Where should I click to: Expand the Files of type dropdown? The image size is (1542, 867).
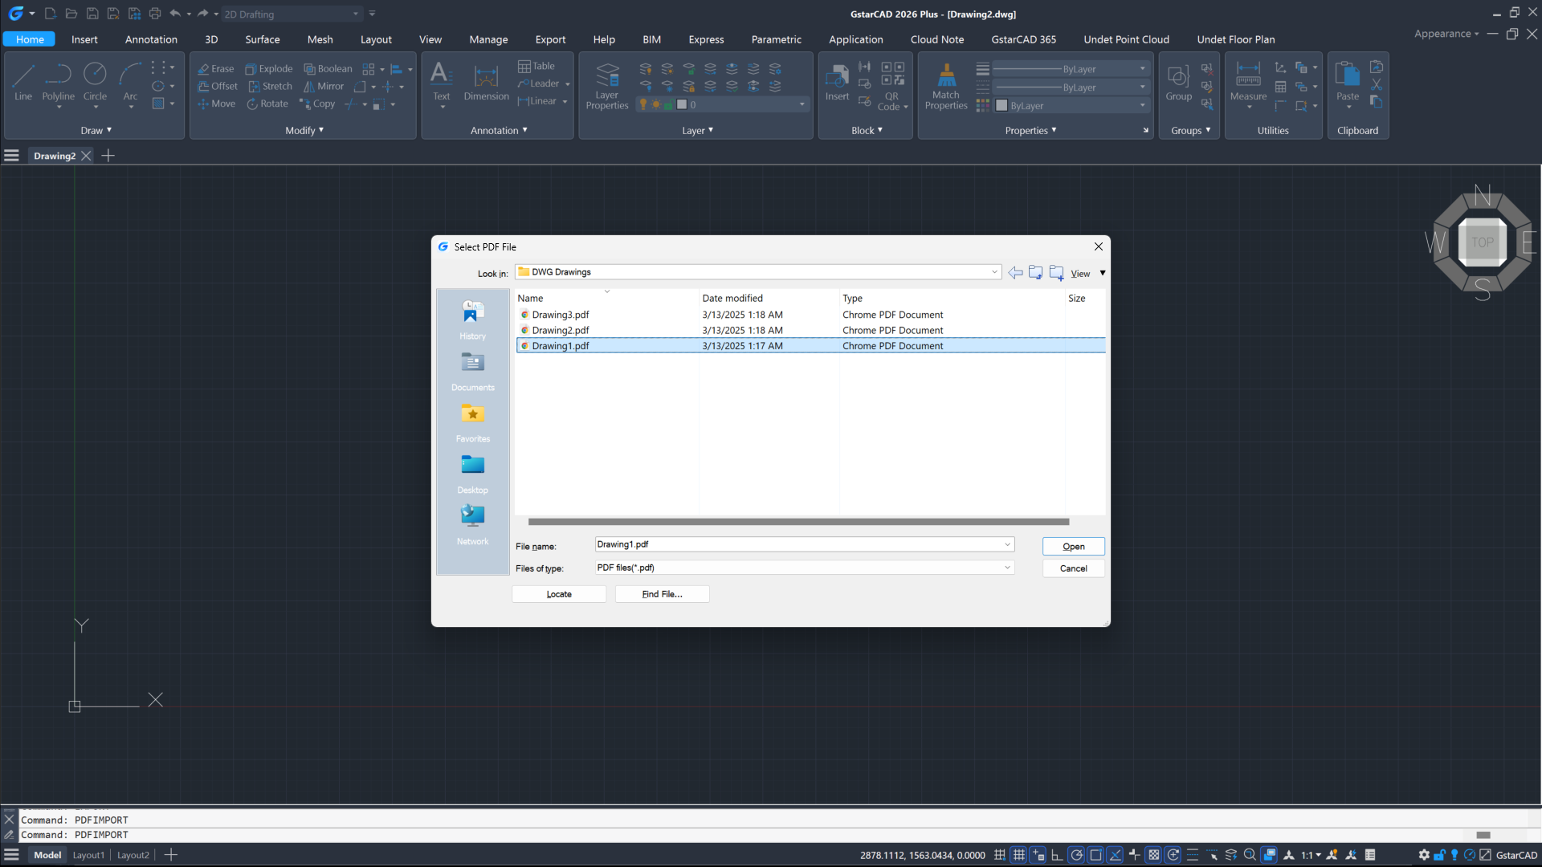[1007, 568]
